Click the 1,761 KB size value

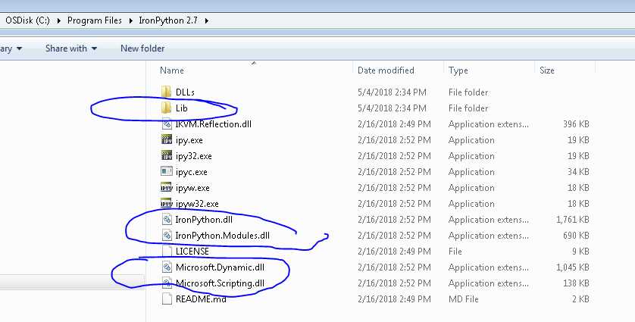pyautogui.click(x=572, y=220)
